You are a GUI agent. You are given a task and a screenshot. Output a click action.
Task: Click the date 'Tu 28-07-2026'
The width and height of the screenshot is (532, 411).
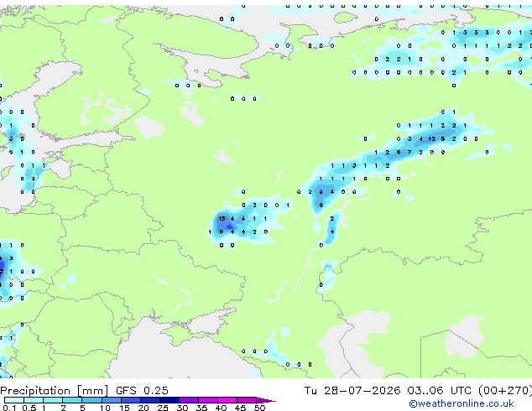pyautogui.click(x=352, y=390)
